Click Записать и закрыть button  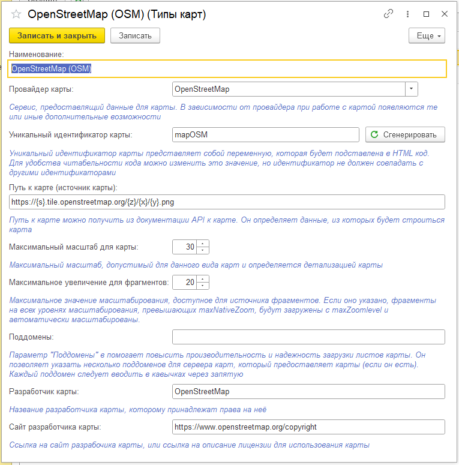click(57, 35)
